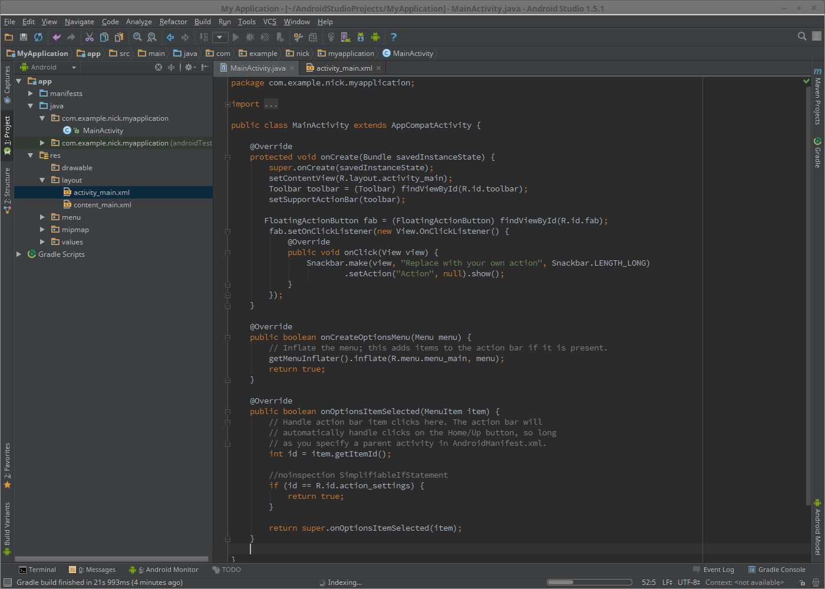Open the Android Monitor tool window
The width and height of the screenshot is (825, 589).
164,570
